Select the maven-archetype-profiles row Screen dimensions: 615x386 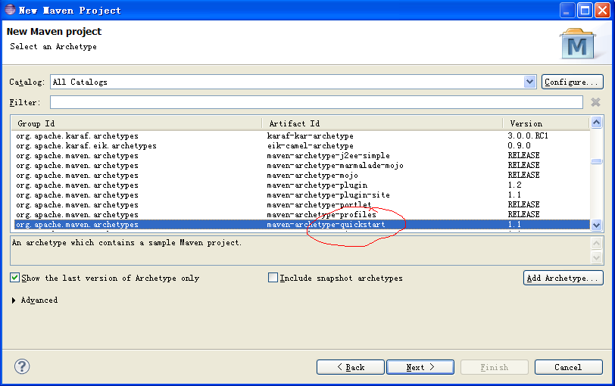[302, 214]
